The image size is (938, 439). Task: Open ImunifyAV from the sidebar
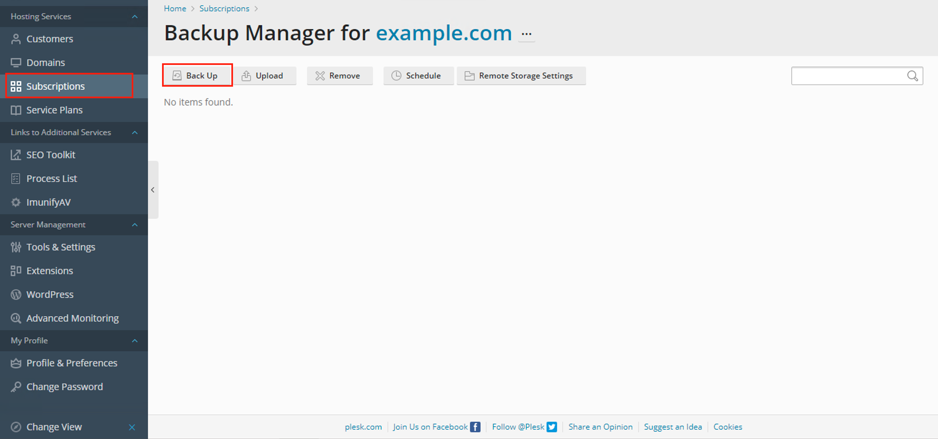click(x=48, y=202)
